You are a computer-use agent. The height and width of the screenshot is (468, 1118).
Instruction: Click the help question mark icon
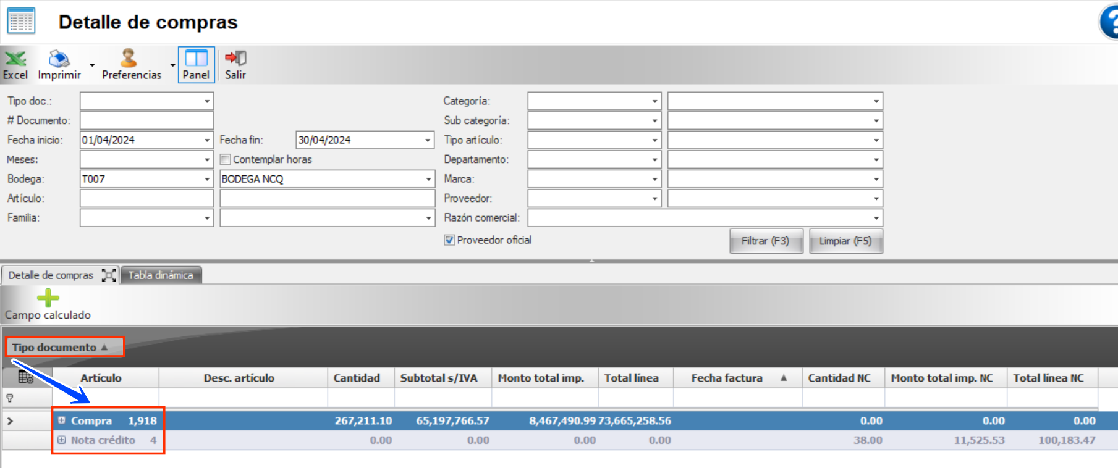1109,23
